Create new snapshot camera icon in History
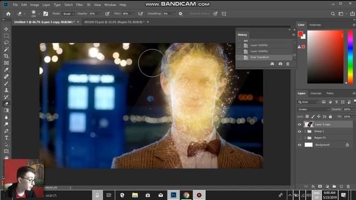This screenshot has height=200, width=356. [280, 64]
